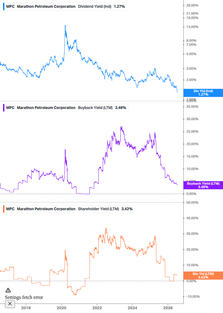The width and height of the screenshot is (223, 313).
Task: Click the blue Div Yld (Ind) axis tag
Action: click(x=203, y=93)
